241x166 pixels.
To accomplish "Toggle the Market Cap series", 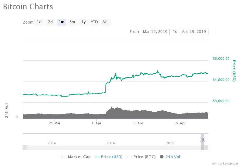I will pyautogui.click(x=79, y=157).
